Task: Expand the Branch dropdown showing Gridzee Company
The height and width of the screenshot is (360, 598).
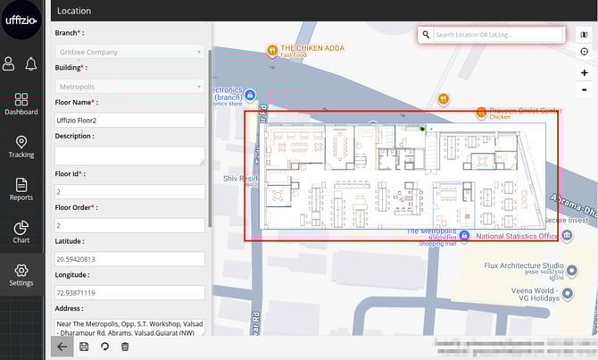Action: tap(129, 51)
